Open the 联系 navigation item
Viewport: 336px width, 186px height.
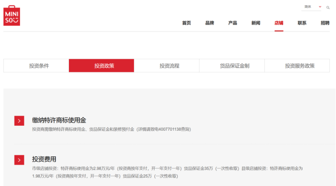coord(302,23)
